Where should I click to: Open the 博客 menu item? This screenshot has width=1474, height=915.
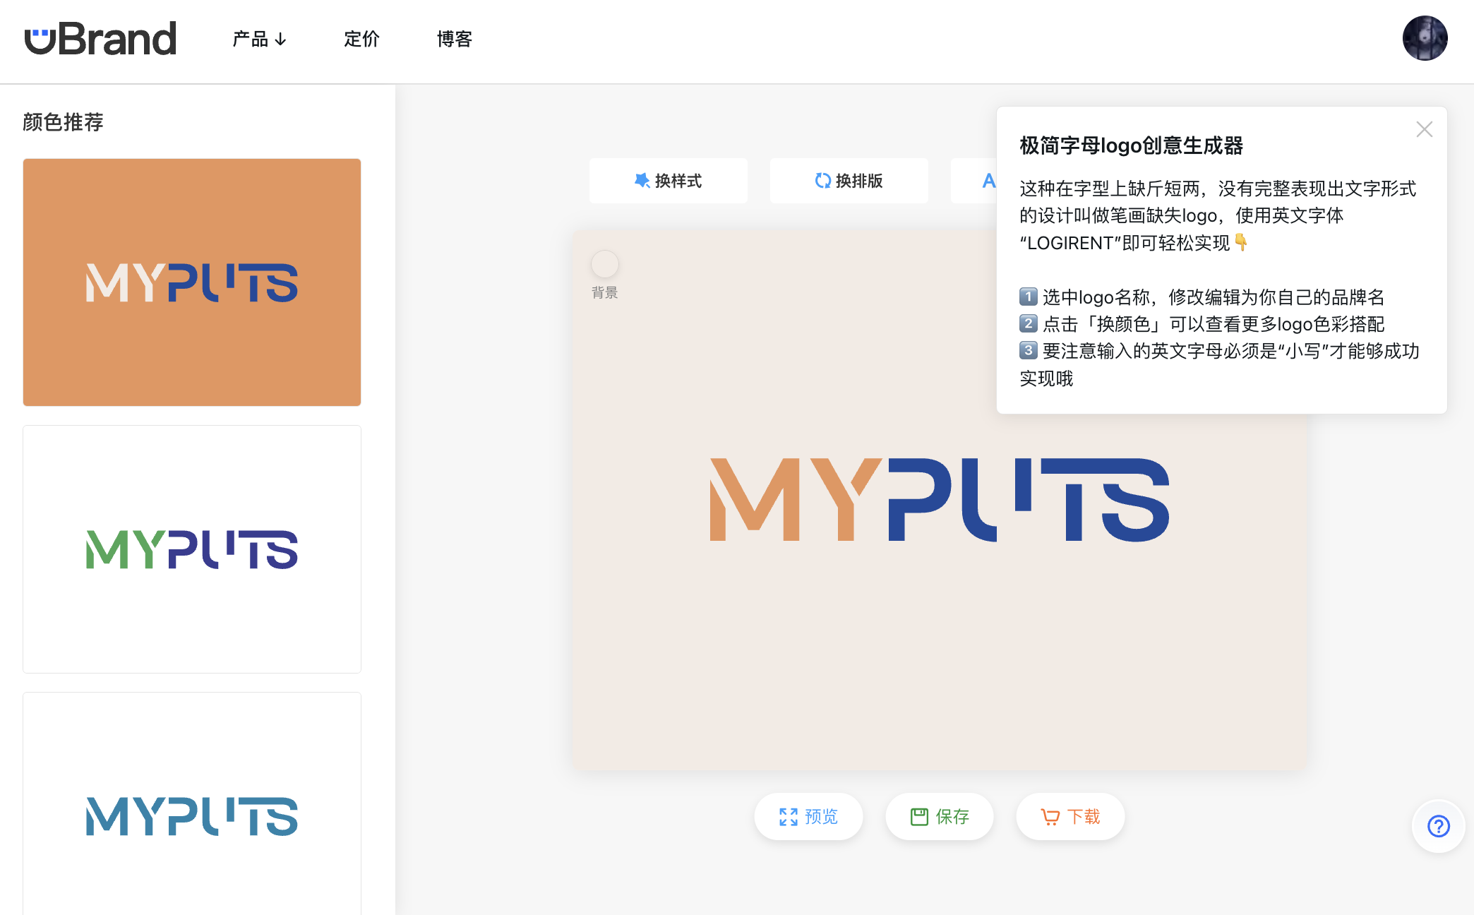[x=455, y=40]
